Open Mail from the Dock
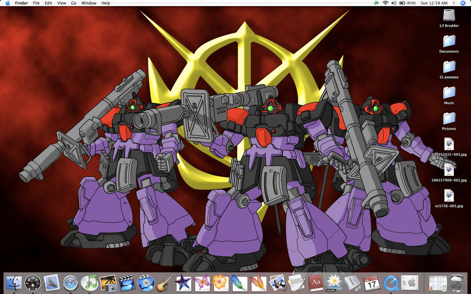 [52, 284]
